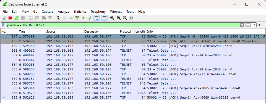The height and width of the screenshot is (103, 266).
Task: Reload this capture file icon
Action: [50, 18]
